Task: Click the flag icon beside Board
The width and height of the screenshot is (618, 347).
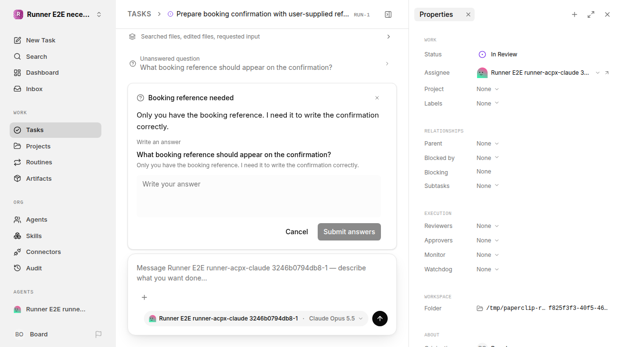Action: [x=98, y=334]
